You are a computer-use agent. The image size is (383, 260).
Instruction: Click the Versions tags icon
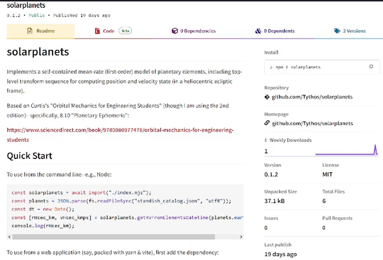(337, 31)
